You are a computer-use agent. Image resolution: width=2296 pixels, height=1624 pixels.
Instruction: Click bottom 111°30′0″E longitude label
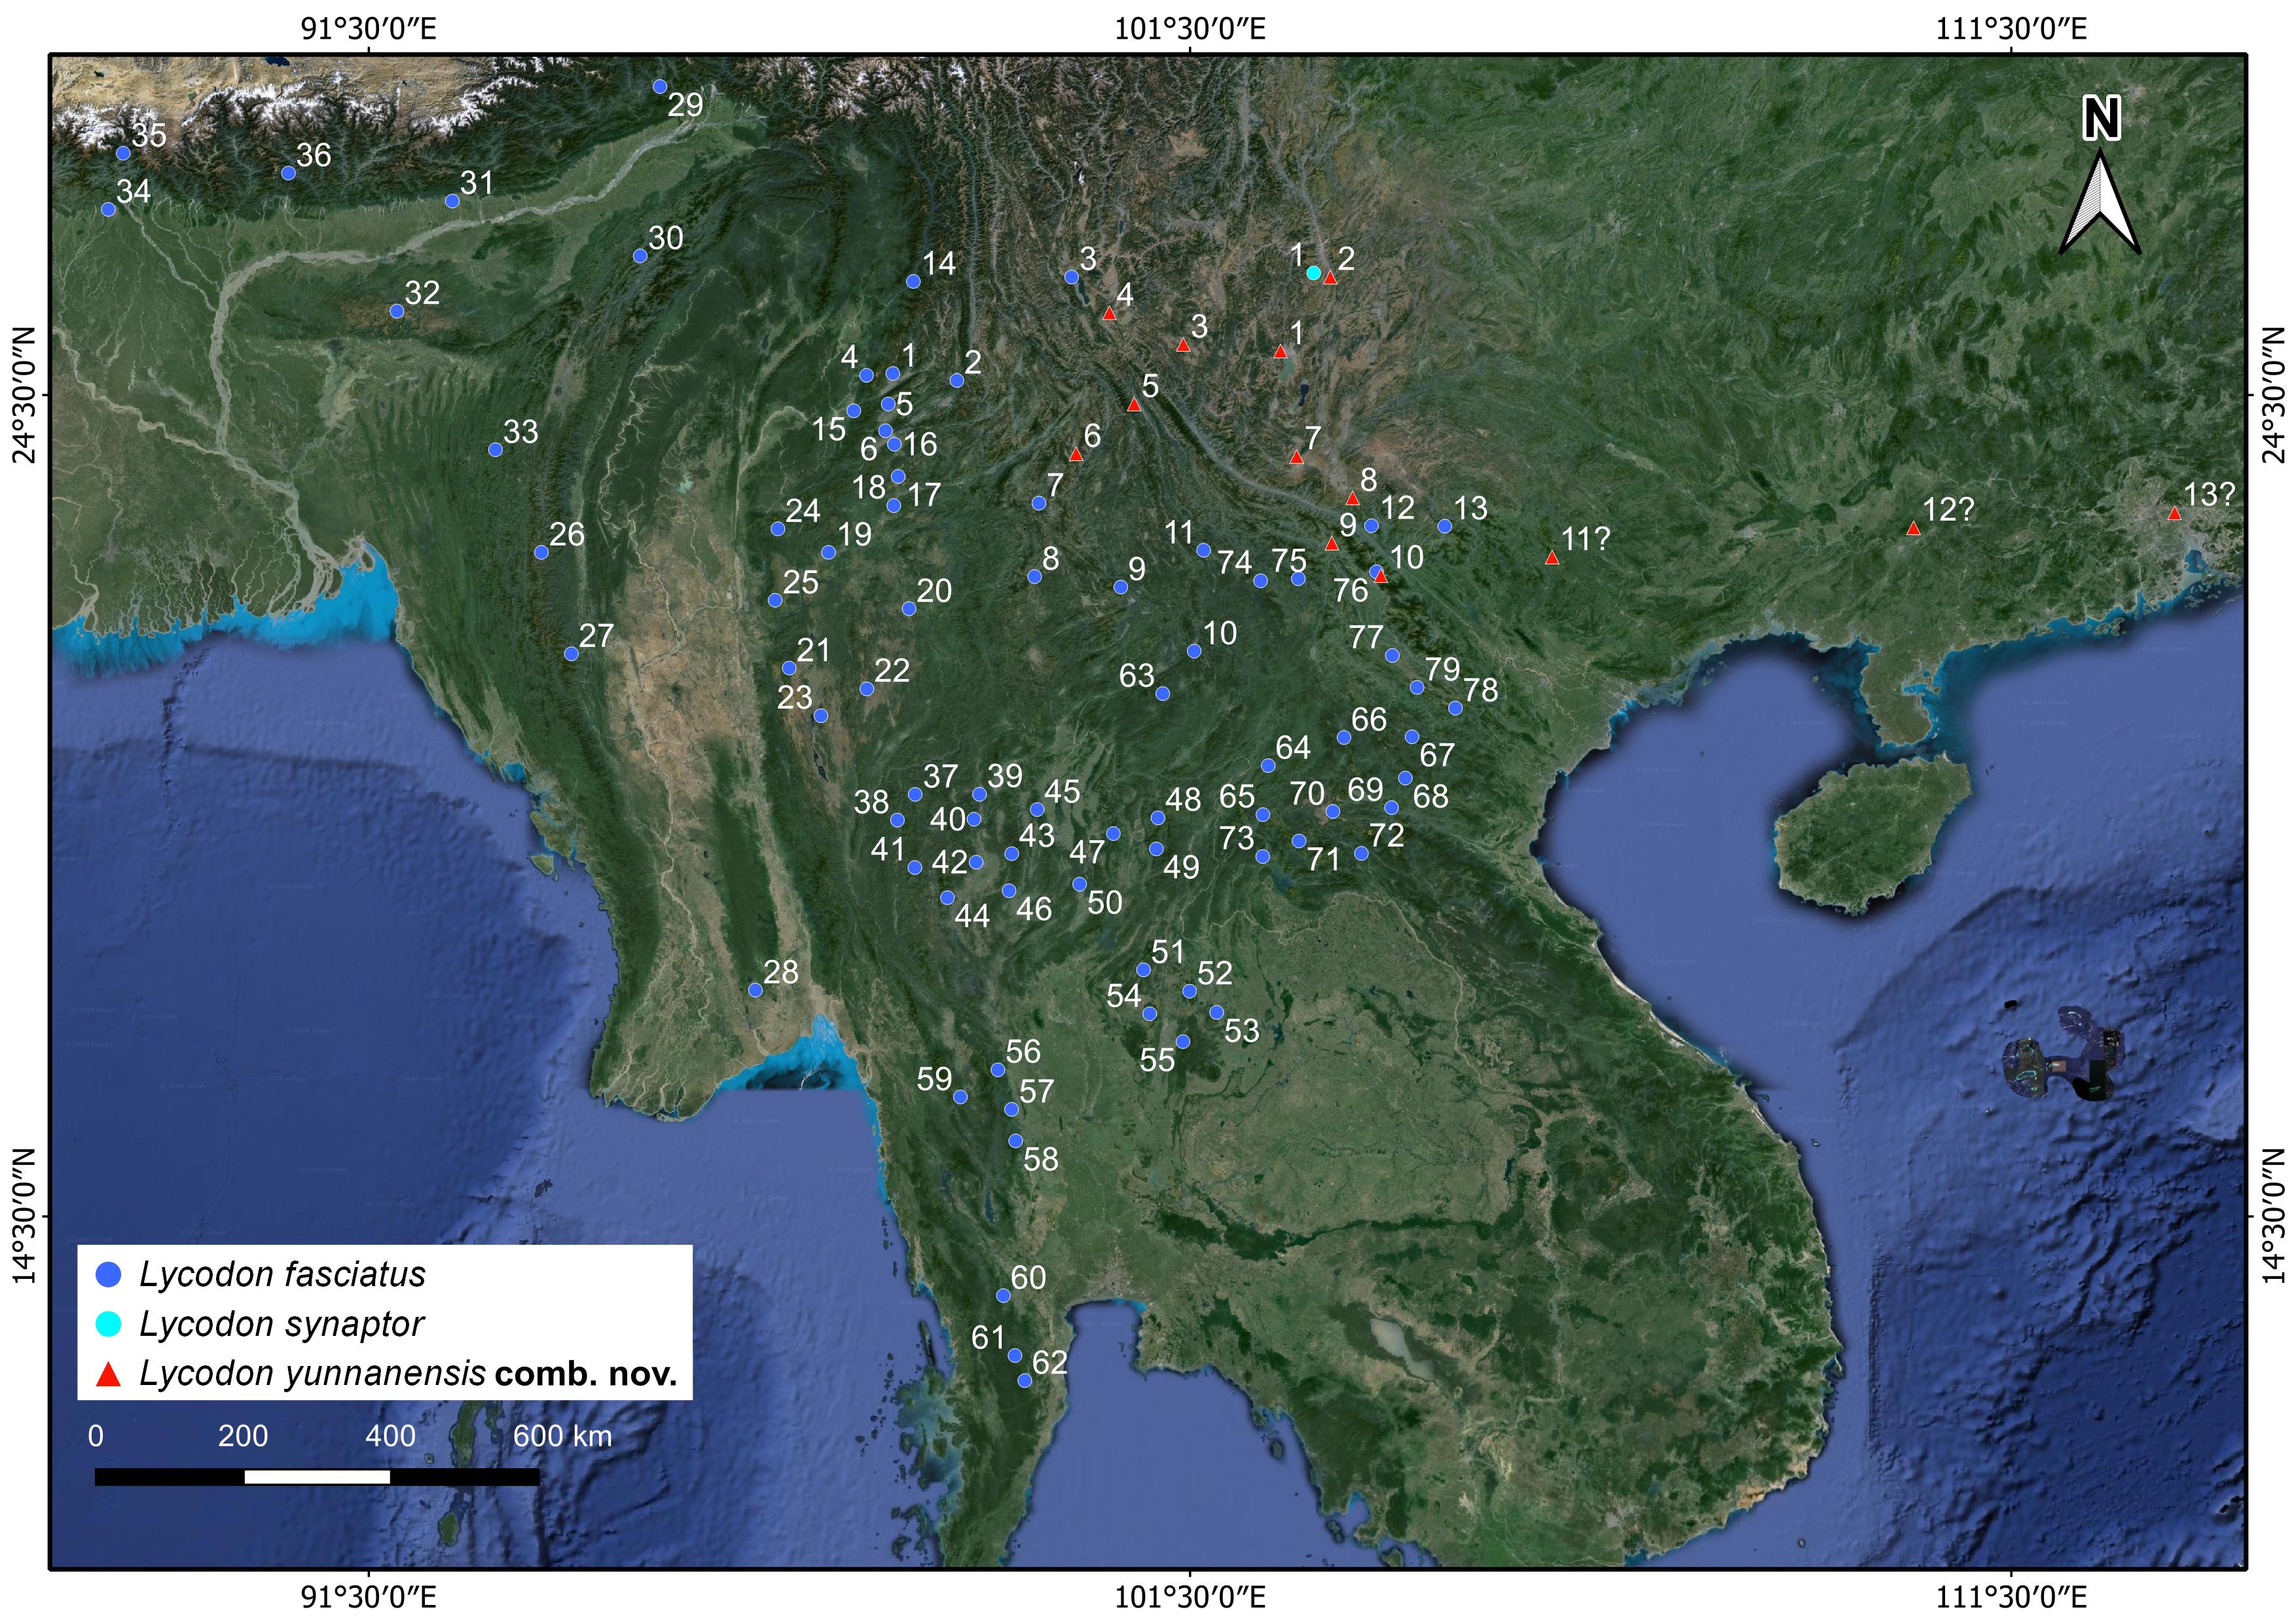coord(2011,1597)
